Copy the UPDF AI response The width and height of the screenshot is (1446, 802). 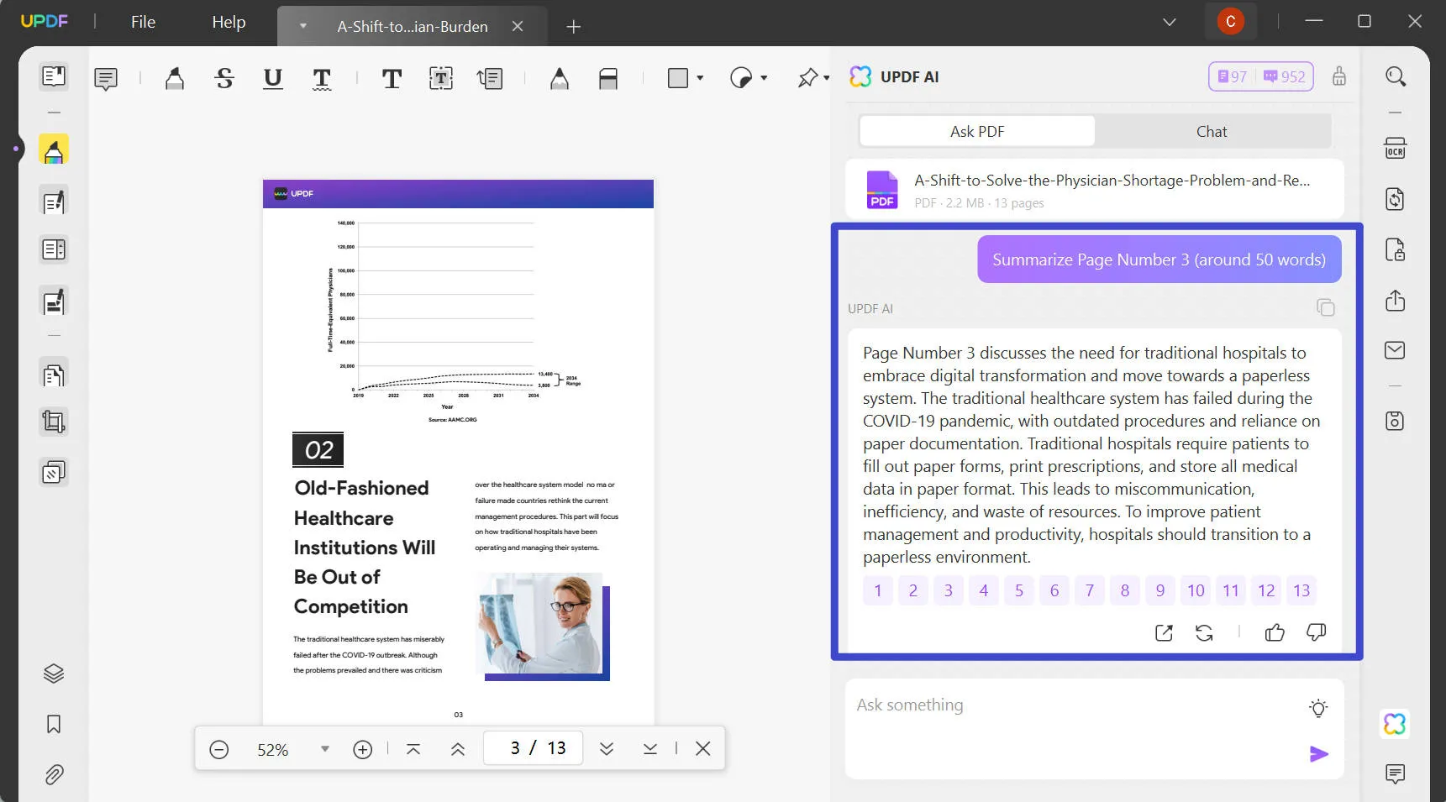point(1326,307)
